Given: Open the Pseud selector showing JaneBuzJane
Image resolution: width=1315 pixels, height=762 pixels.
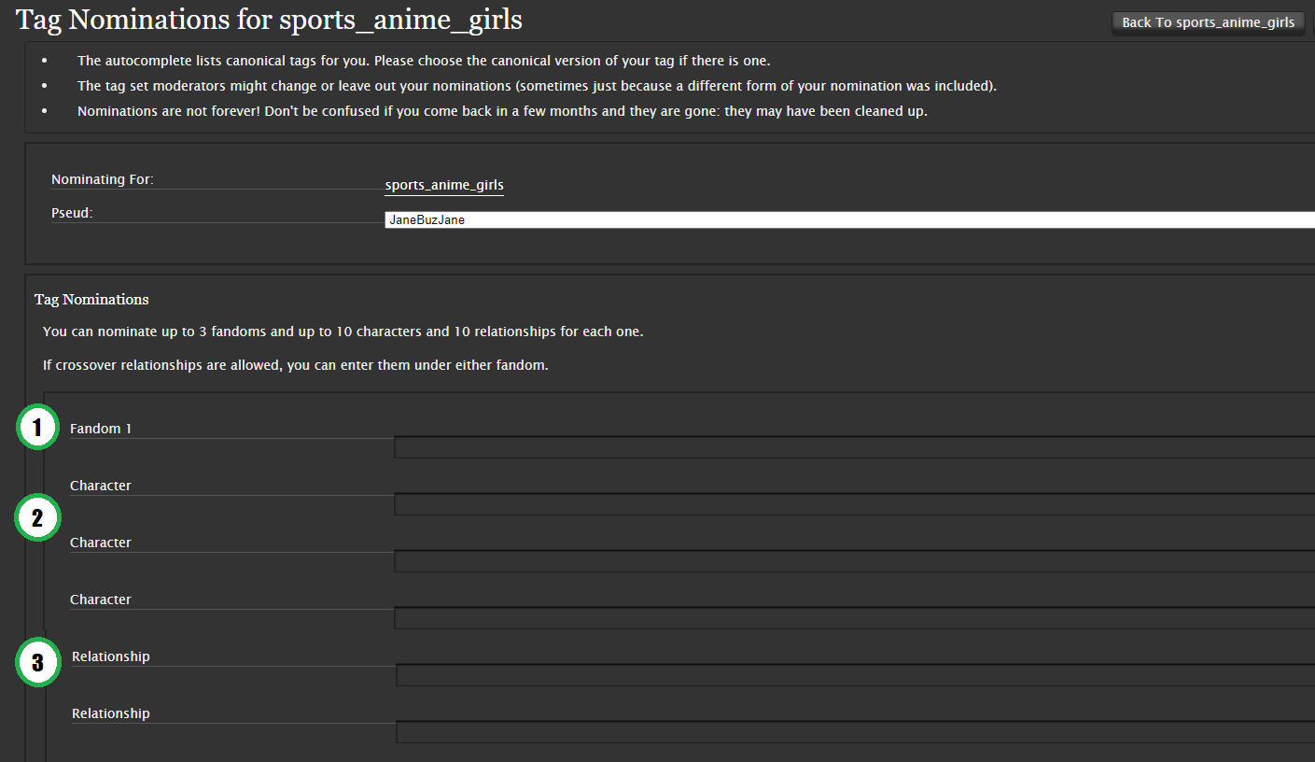Looking at the screenshot, I should point(653,219).
